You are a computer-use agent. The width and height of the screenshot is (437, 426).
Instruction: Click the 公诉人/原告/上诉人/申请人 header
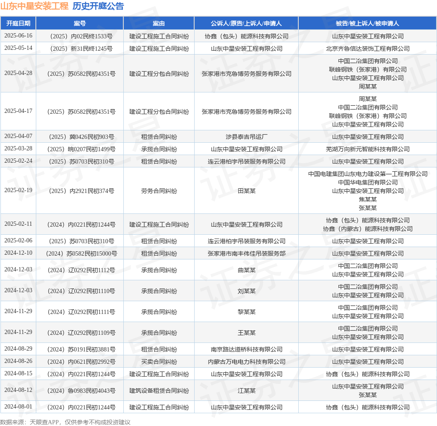246,23
